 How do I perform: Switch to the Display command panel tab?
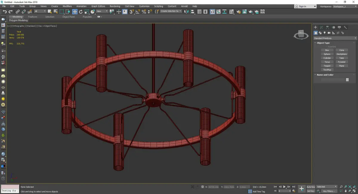[340, 27]
